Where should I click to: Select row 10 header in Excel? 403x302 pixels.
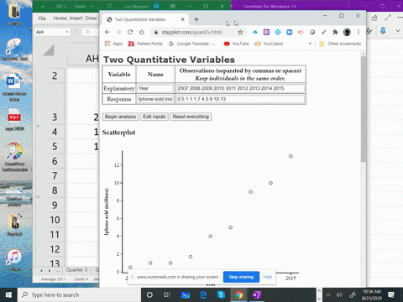(x=55, y=220)
